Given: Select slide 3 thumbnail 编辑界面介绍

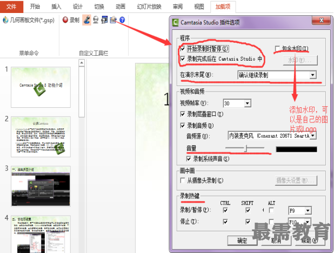Looking at the screenshot, I should [41, 186].
